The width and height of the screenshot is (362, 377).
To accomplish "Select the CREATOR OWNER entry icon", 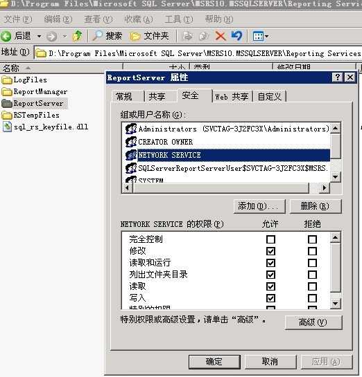I will coord(131,142).
